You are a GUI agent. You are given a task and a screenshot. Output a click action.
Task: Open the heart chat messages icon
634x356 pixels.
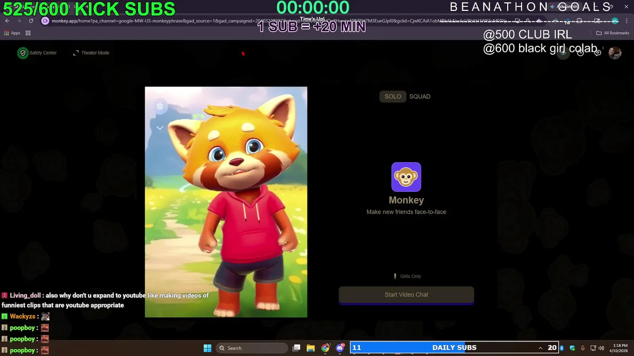(597, 53)
